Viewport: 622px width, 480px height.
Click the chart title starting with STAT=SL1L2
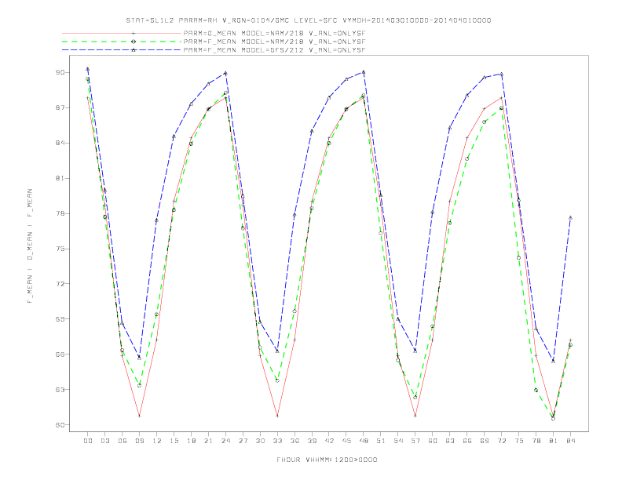308,20
